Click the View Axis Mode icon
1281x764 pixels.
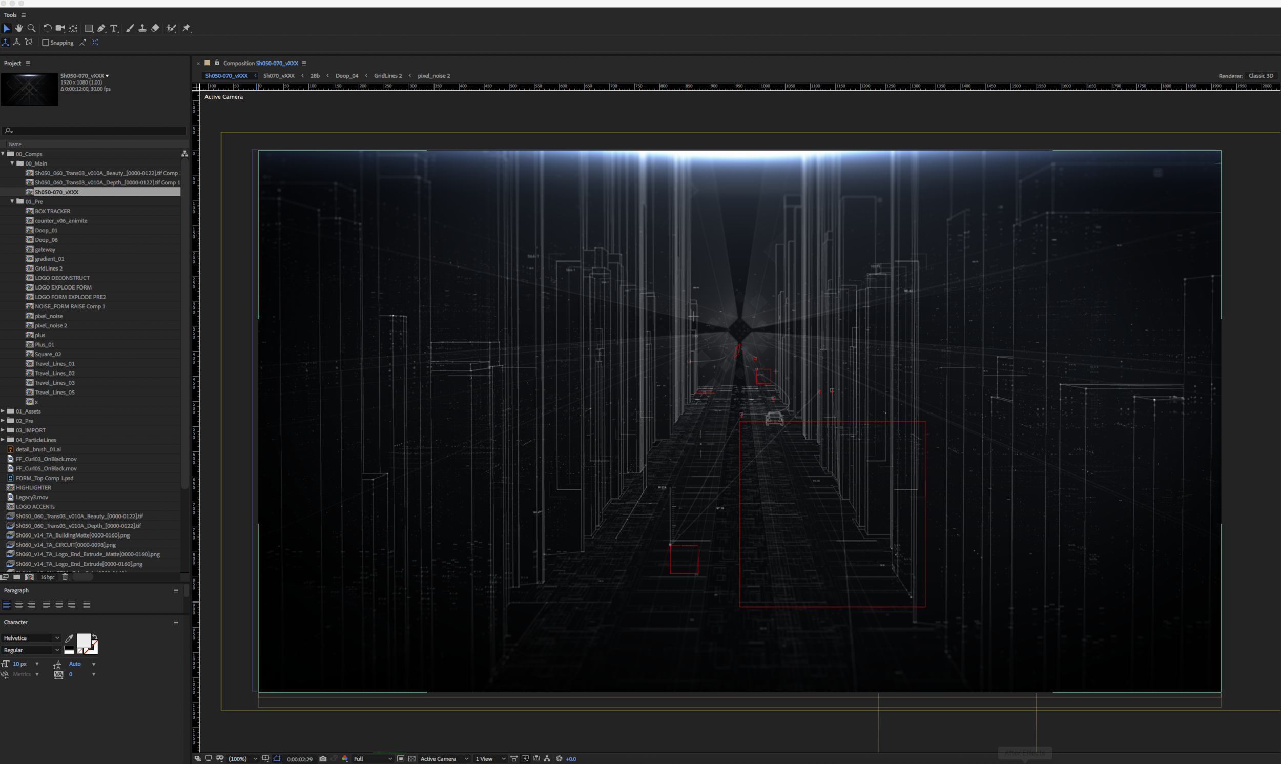tap(29, 42)
